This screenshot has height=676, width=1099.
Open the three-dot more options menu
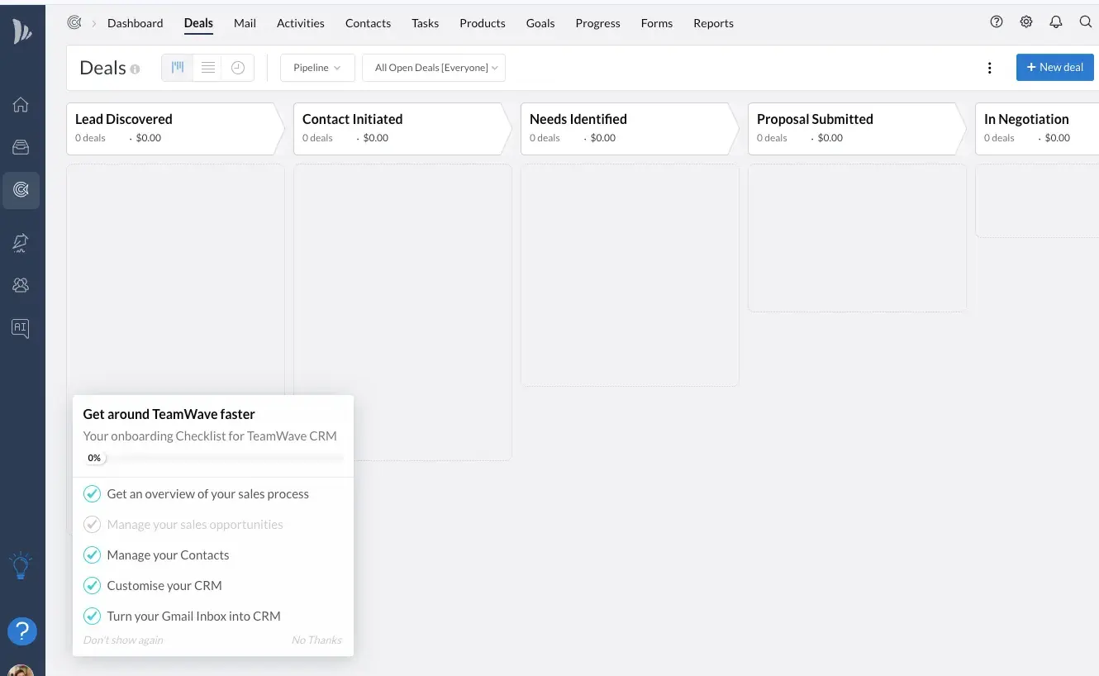pos(989,68)
